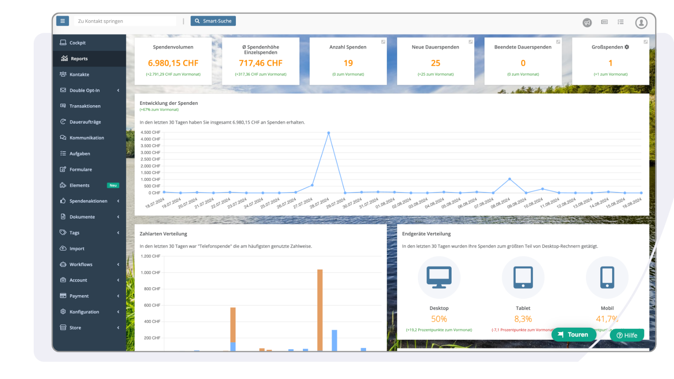
Task: Open Hilfe support
Action: pyautogui.click(x=627, y=335)
